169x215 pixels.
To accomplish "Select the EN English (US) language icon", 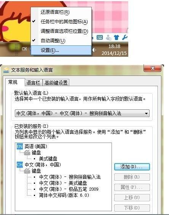I will pos(20,146).
